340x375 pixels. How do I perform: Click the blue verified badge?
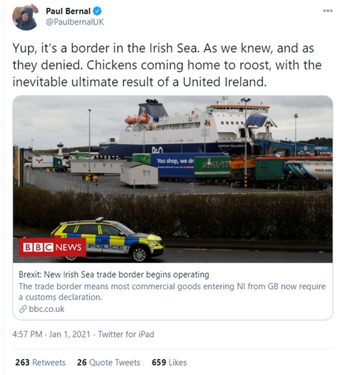click(x=97, y=11)
